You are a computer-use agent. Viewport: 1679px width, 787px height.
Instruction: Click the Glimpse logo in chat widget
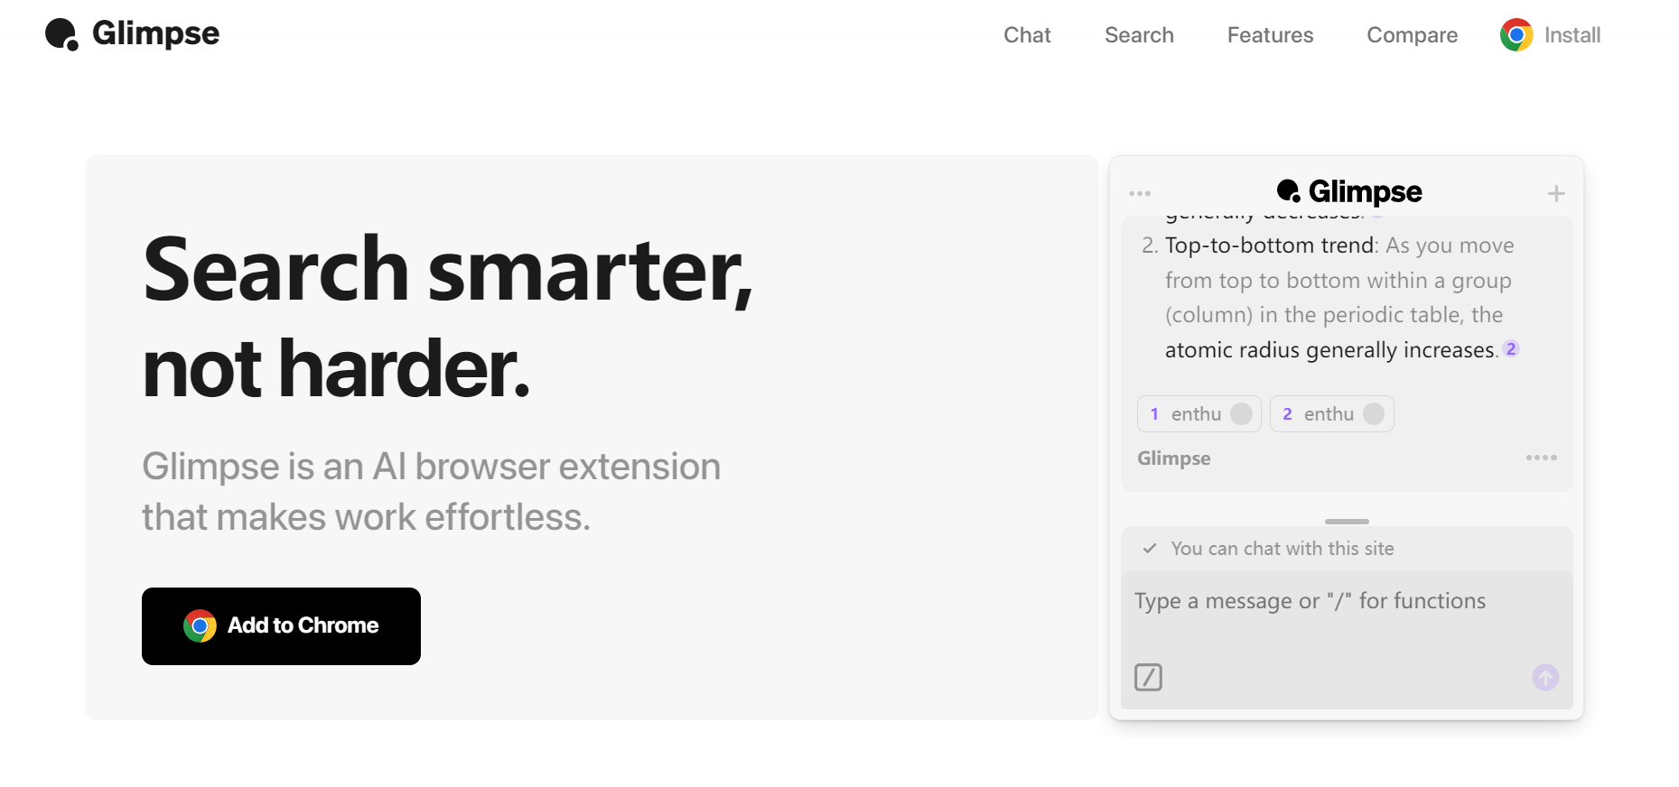tap(1348, 191)
